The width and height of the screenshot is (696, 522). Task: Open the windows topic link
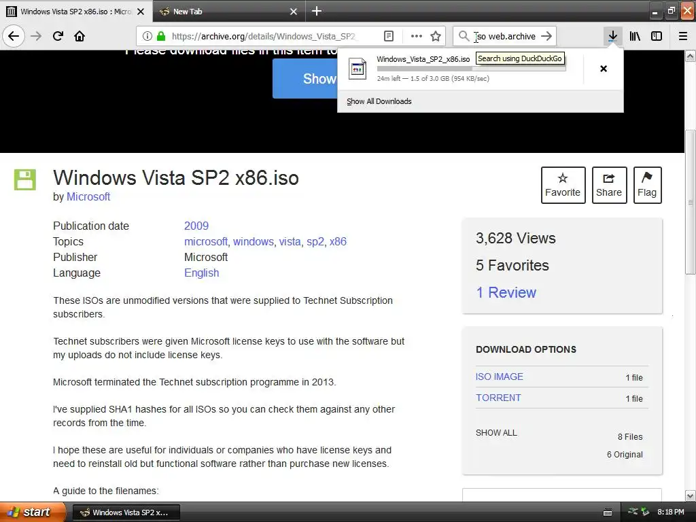tap(254, 241)
